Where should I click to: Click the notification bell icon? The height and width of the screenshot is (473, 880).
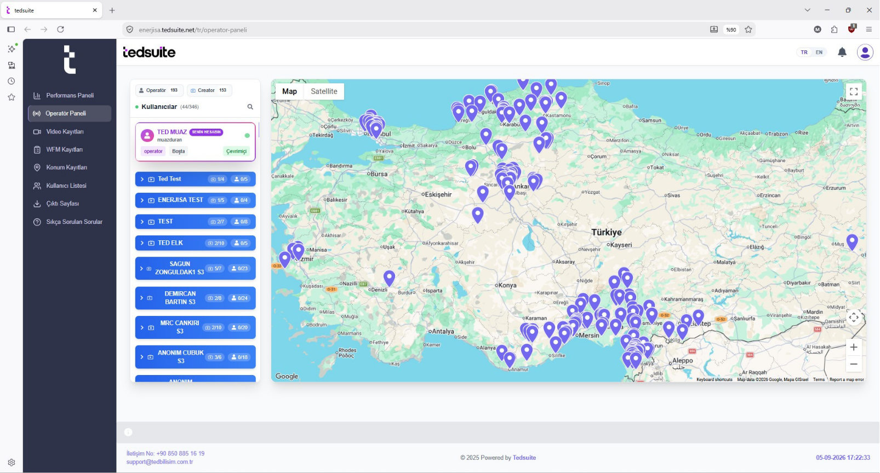(x=842, y=53)
